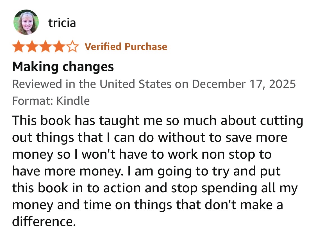This screenshot has height=235, width=316.
Task: Click the December 17, 2025 date
Action: 244,84
